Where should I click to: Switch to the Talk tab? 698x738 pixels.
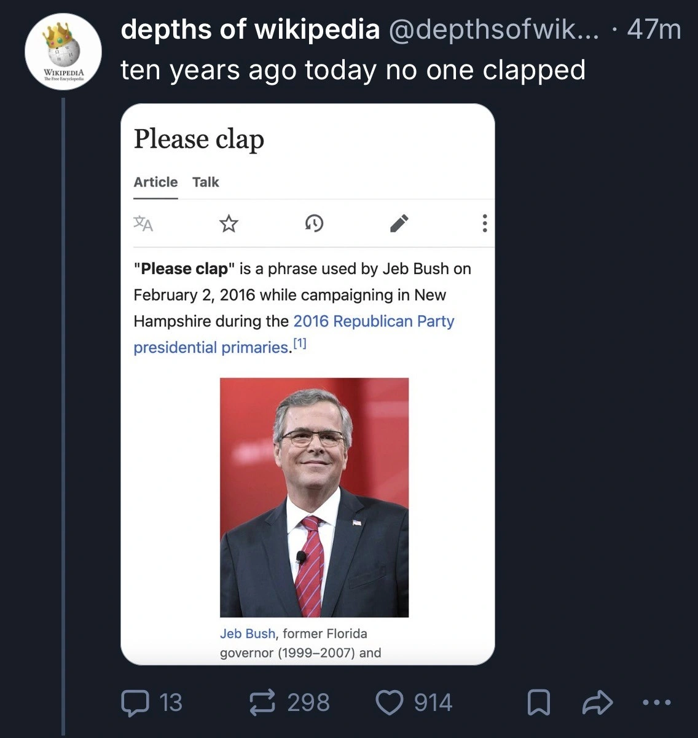pyautogui.click(x=205, y=182)
